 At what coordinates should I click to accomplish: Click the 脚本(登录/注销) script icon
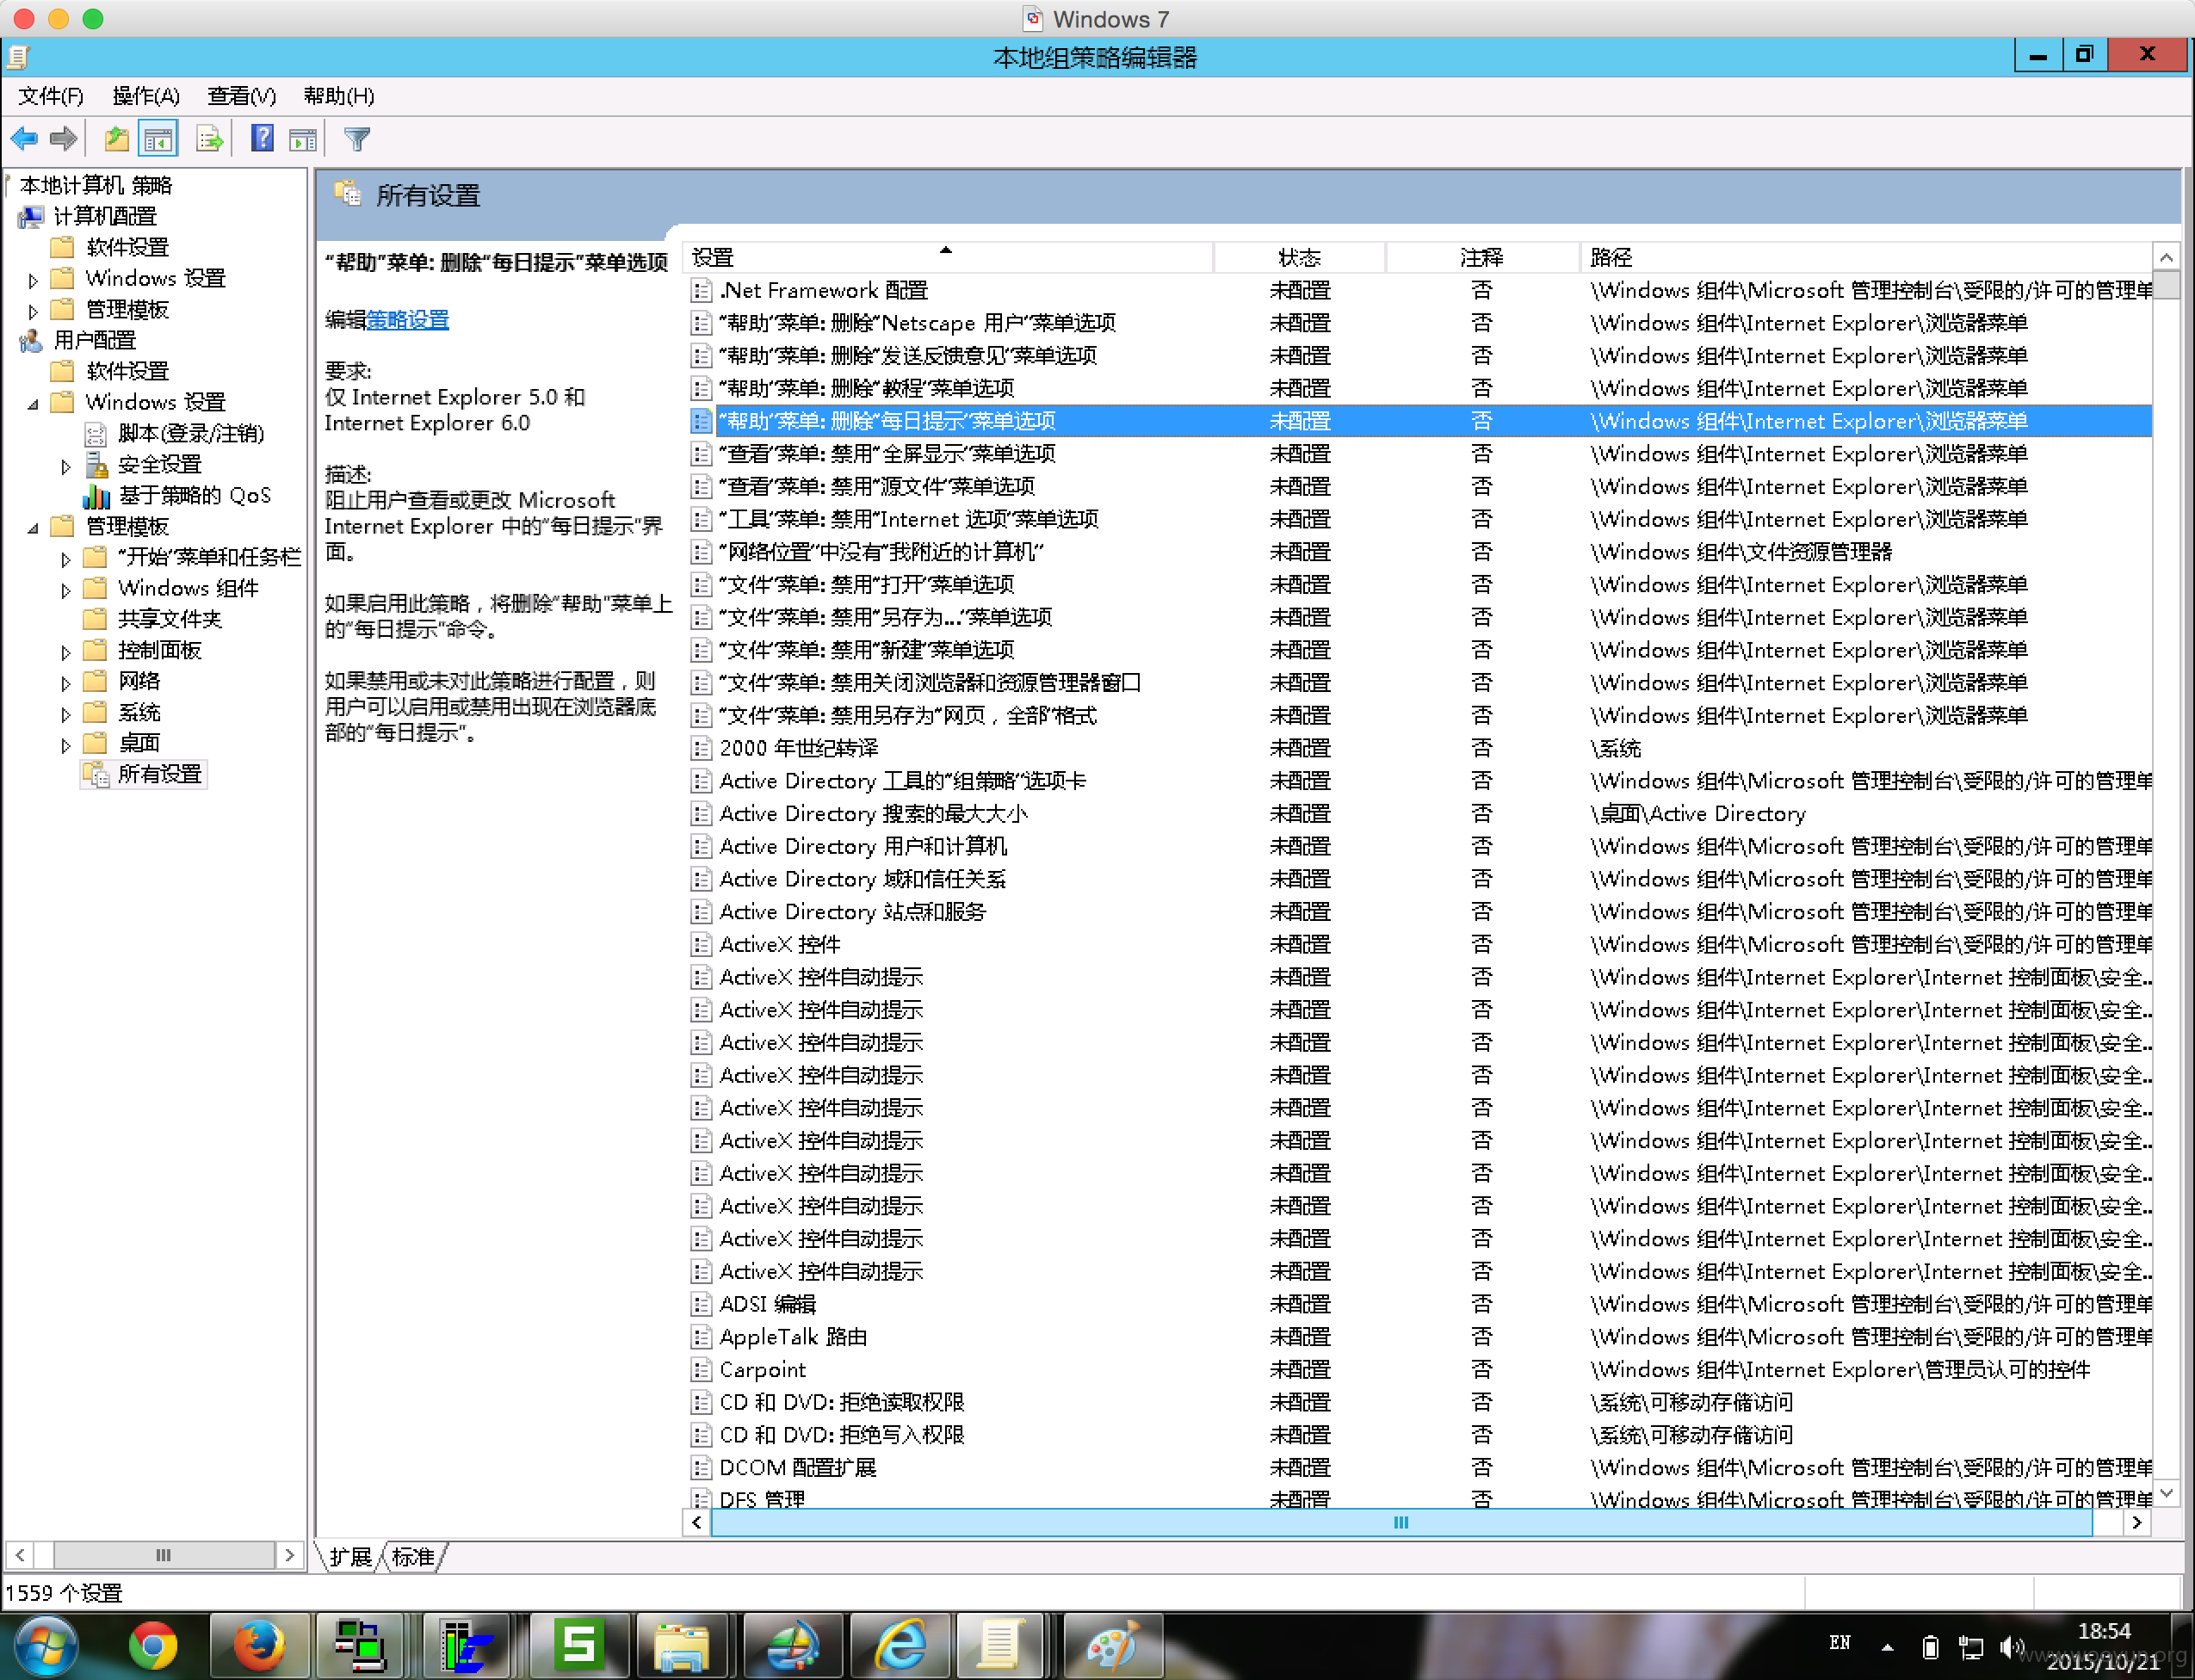tap(96, 434)
